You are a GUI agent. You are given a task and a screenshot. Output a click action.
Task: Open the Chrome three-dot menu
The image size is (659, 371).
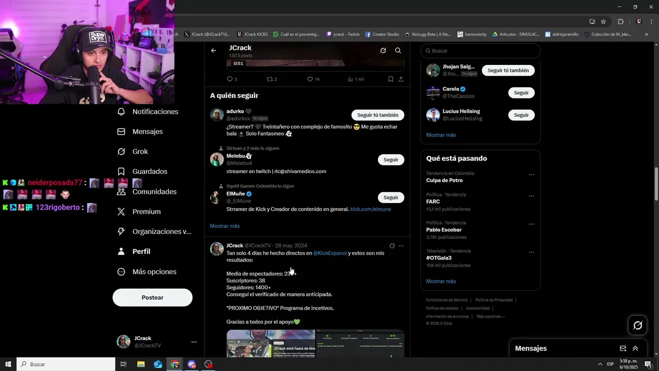click(x=651, y=22)
